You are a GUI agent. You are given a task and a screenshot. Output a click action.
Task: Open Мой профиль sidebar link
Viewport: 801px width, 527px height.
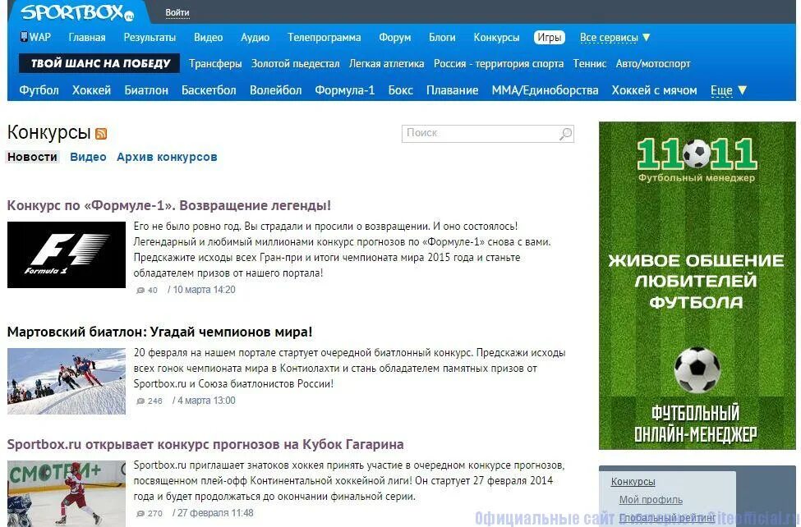click(651, 500)
